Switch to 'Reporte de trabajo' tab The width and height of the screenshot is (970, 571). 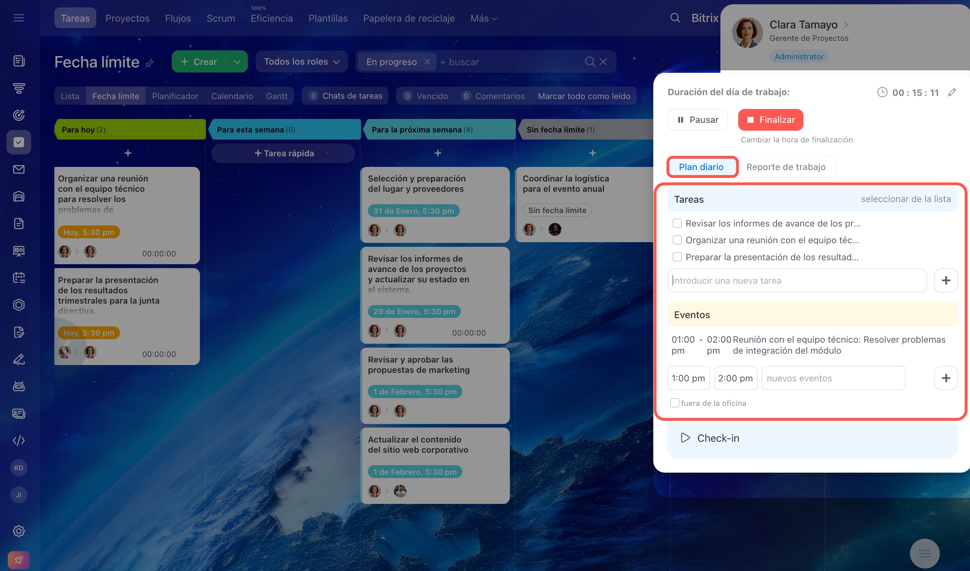click(786, 167)
